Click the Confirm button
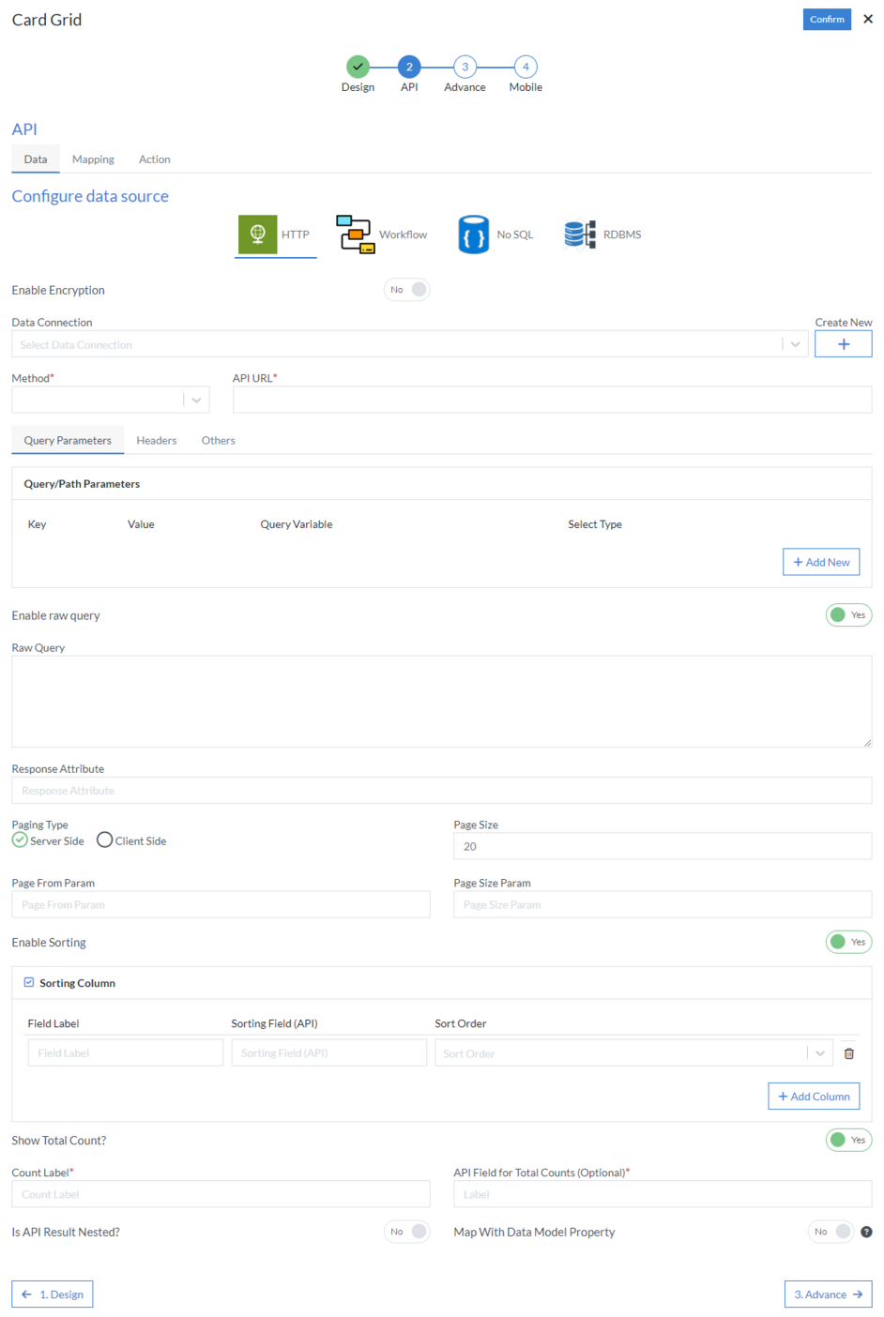The width and height of the screenshot is (884, 1317). coord(826,19)
